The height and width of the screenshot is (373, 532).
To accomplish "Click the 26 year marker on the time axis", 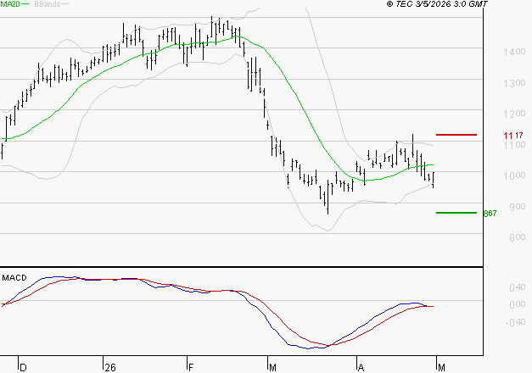I will coord(110,368).
